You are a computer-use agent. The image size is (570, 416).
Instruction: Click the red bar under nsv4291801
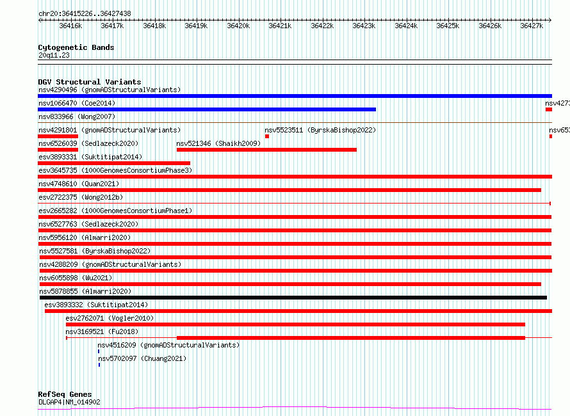(58, 136)
